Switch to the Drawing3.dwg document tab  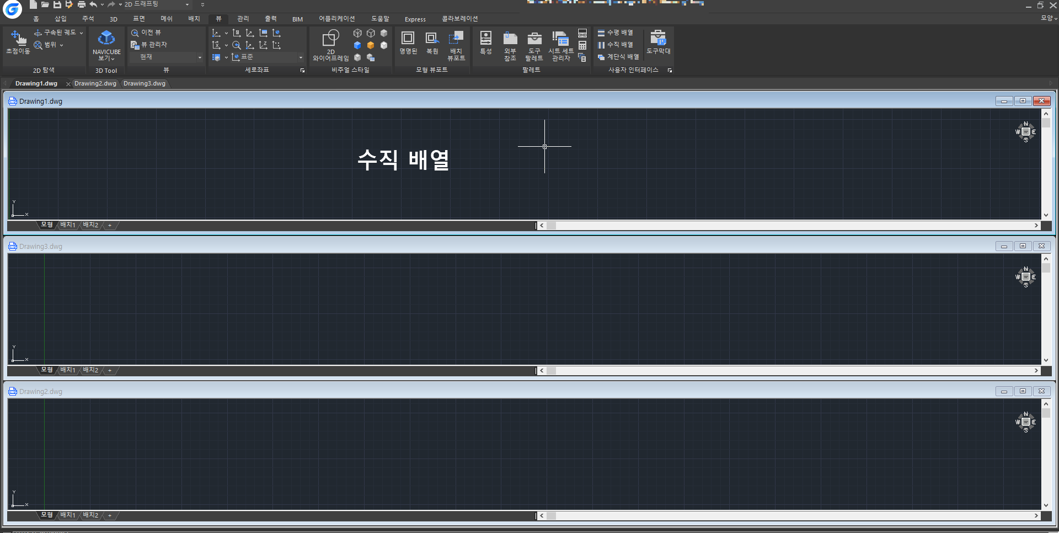[x=145, y=84]
